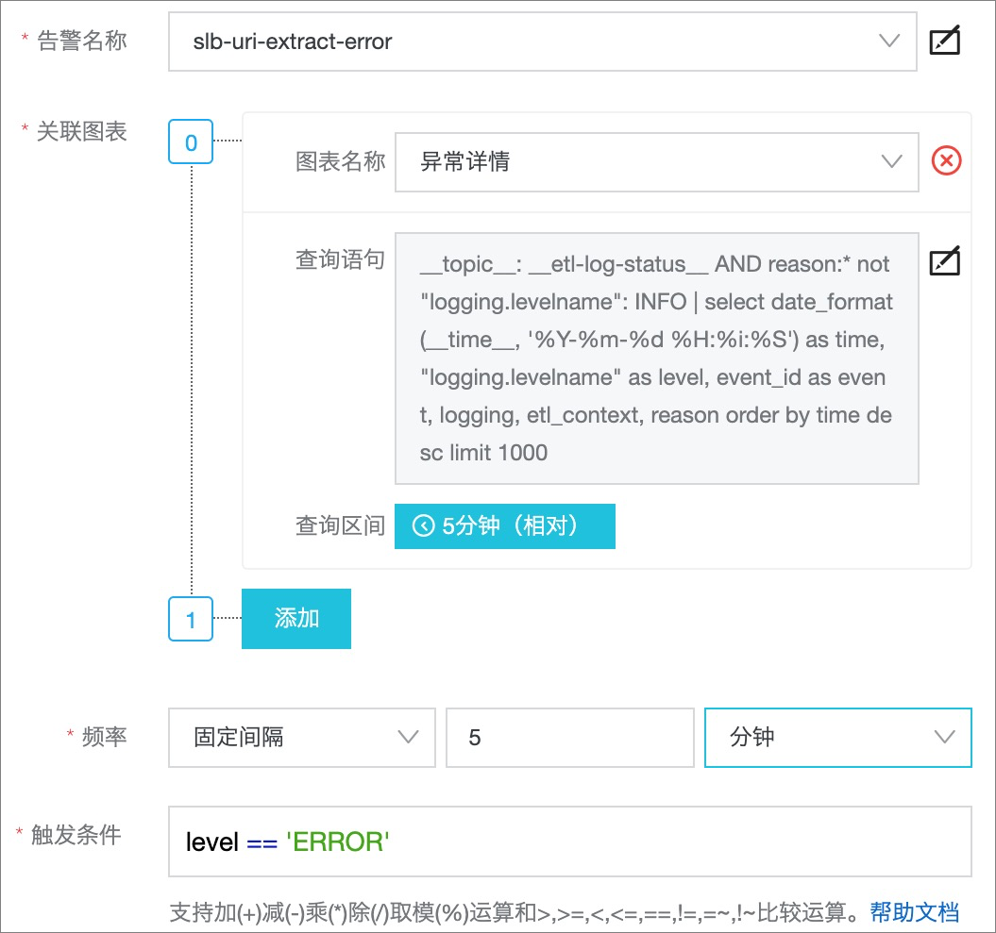Image resolution: width=996 pixels, height=933 pixels.
Task: Open the 帮助文档 help link
Action: tap(914, 912)
